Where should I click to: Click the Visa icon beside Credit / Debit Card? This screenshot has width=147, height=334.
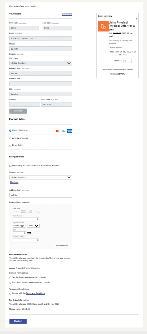tap(64, 131)
